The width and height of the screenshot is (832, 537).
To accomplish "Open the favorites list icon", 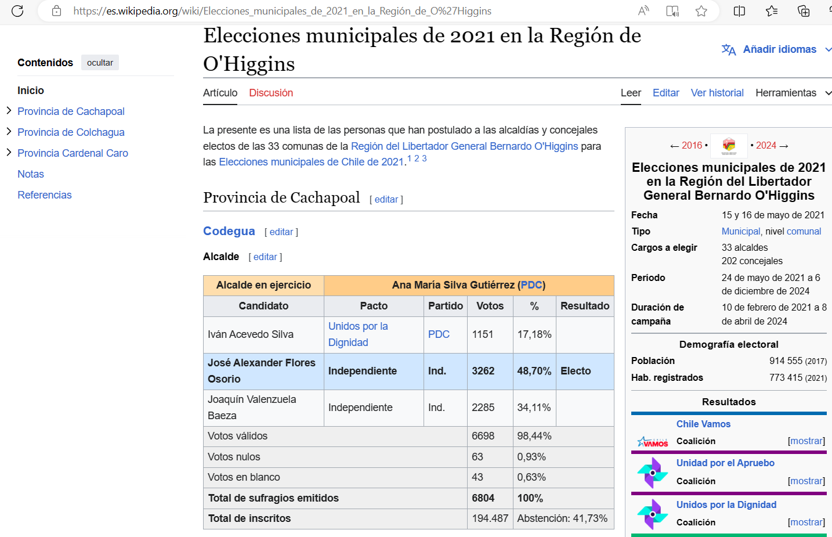I will click(x=772, y=11).
